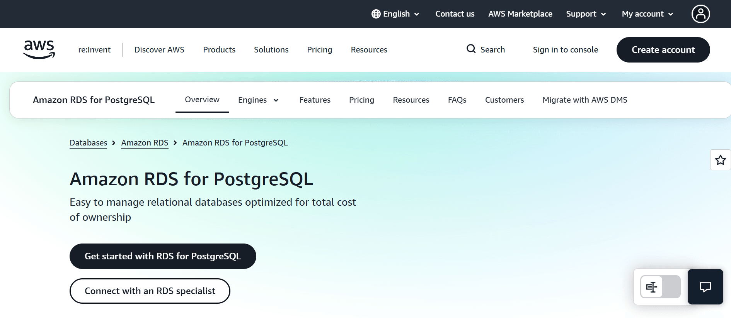Click the Amazon RDS for PostgreSQL subnav title
The image size is (731, 318).
coord(94,100)
